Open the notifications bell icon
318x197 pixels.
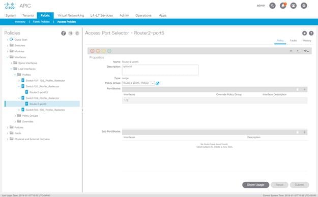click(x=283, y=6)
